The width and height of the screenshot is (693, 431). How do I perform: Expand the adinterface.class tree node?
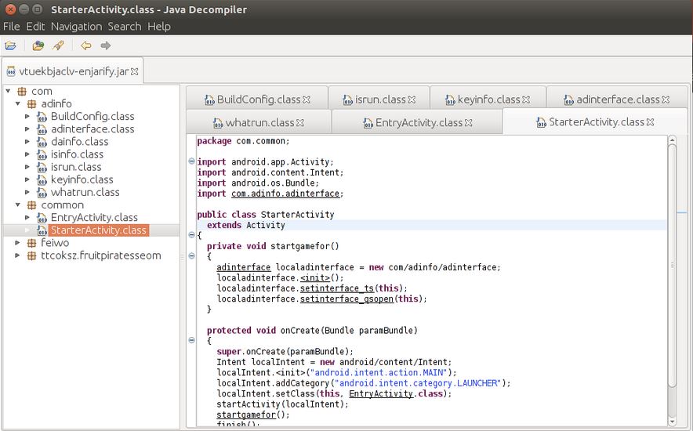pyautogui.click(x=27, y=129)
